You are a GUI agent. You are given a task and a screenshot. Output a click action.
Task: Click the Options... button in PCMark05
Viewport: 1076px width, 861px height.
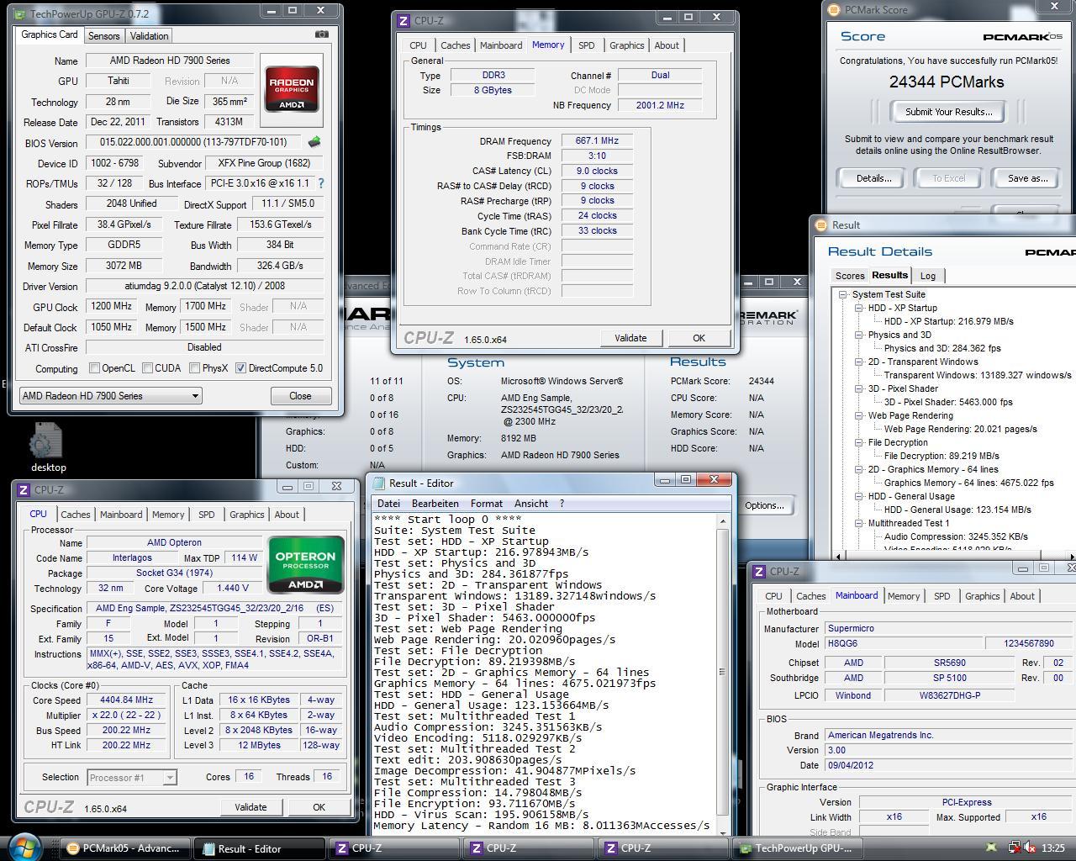[764, 505]
